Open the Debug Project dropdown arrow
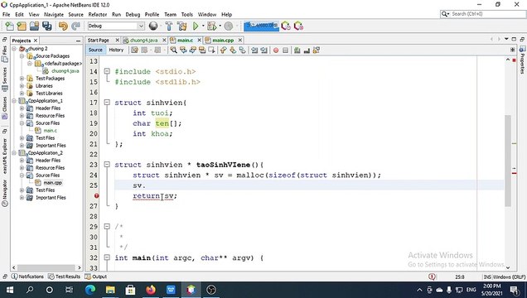 [x=220, y=26]
